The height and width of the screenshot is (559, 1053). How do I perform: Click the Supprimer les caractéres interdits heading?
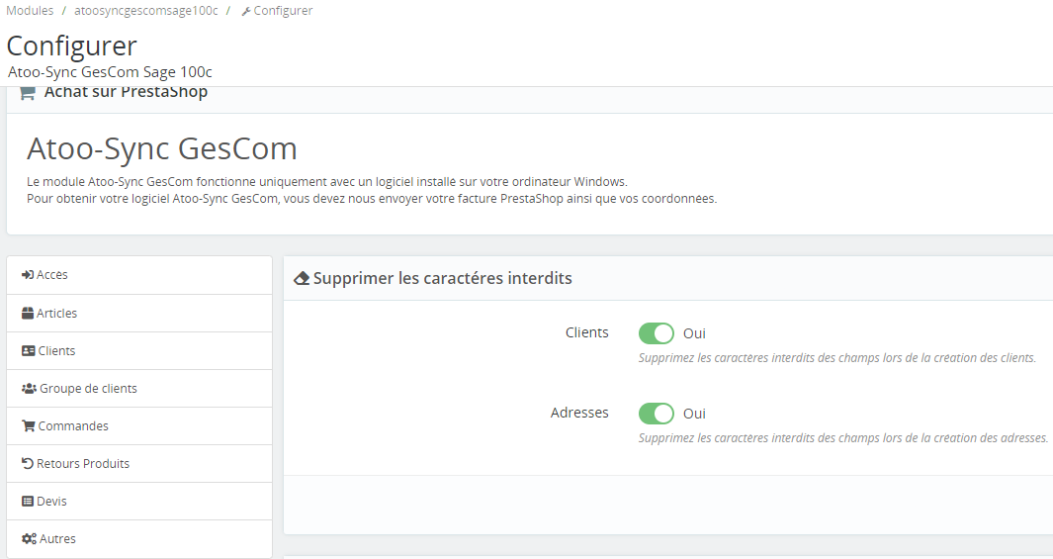(x=443, y=278)
